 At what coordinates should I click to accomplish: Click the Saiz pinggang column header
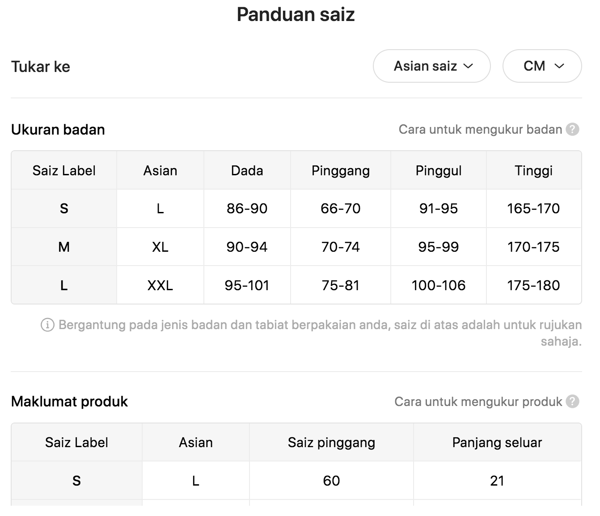click(332, 442)
